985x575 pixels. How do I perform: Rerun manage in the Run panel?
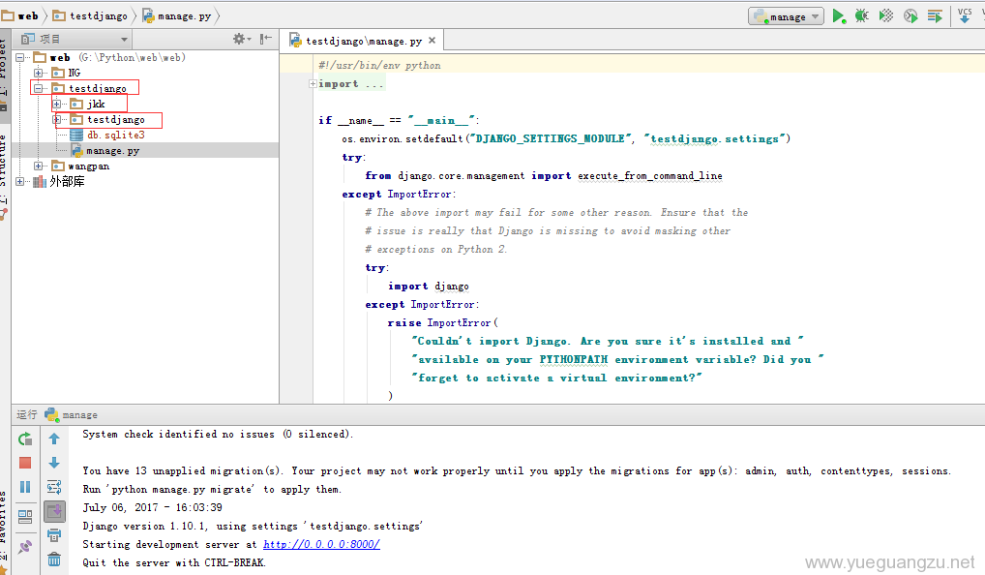coord(25,439)
